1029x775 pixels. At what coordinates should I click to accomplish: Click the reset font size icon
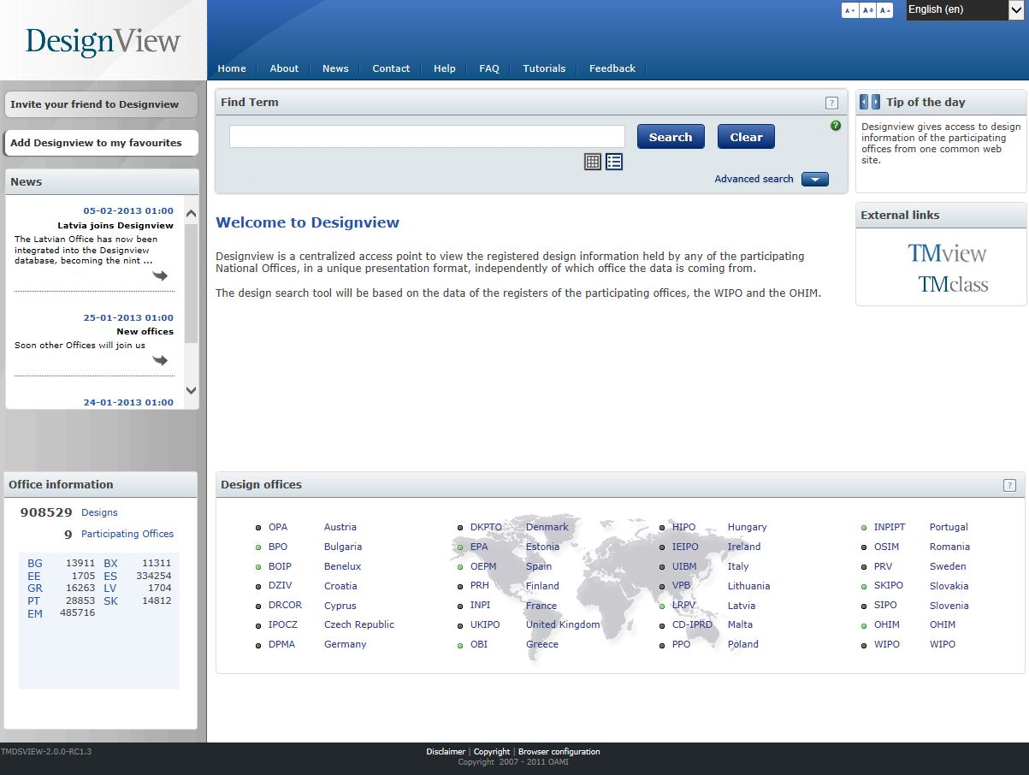[867, 10]
